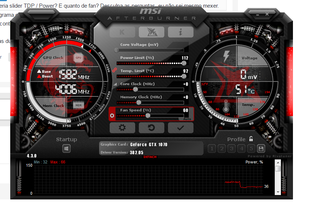317x218 pixels.
Task: Click the Core Clock +0 value
Action: pos(185,84)
